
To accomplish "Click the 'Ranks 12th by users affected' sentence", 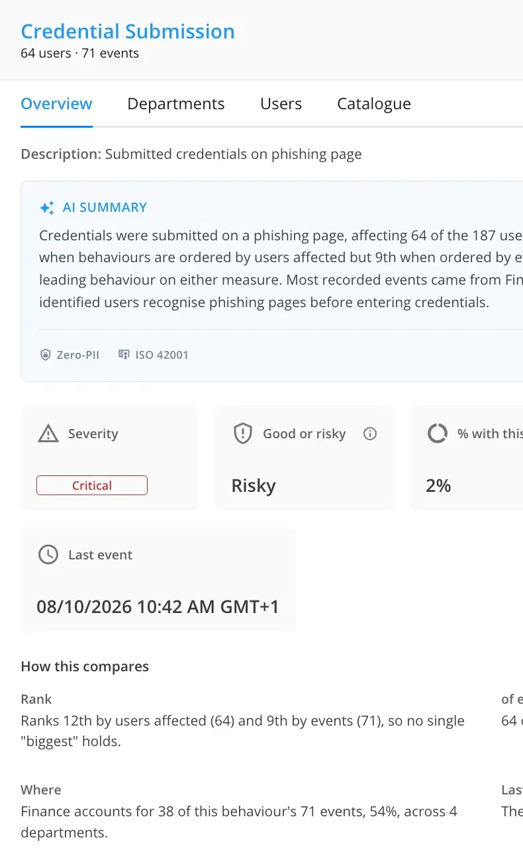I will click(x=243, y=731).
